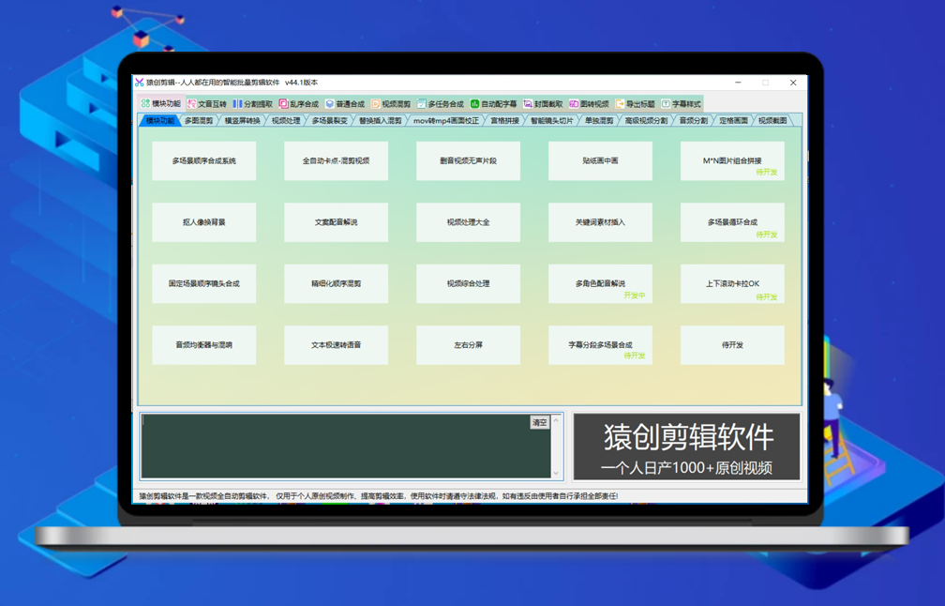Open the 固定场景顺序镜头合成 module
The width and height of the screenshot is (945, 606).
(x=203, y=283)
